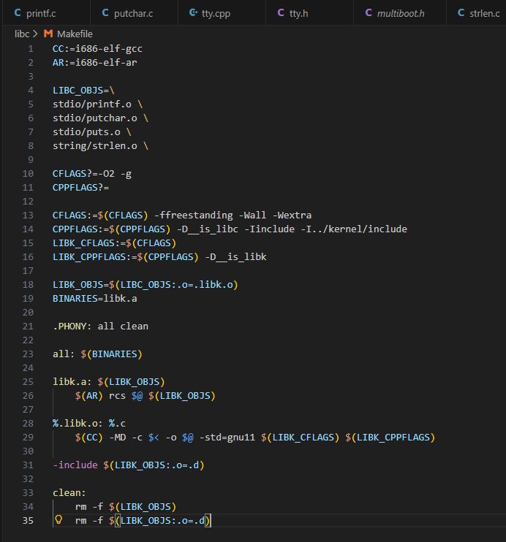506x542 pixels.
Task: Click on -include $(LIBK_OBJS:.o=.d) line
Action: [129, 465]
